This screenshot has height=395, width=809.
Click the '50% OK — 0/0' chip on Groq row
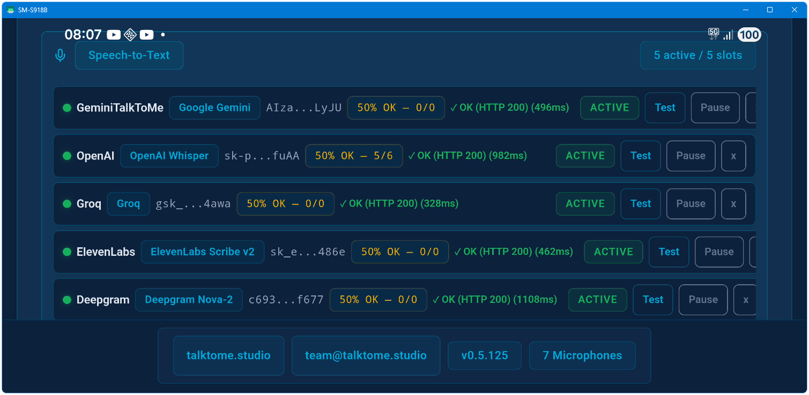point(286,204)
